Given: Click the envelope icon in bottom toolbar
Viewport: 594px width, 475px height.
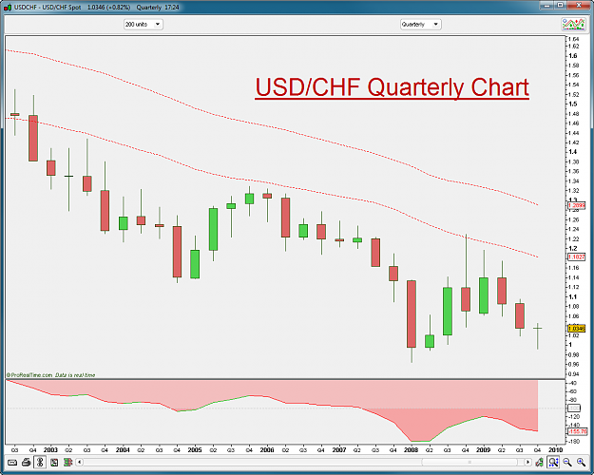Looking at the screenshot, I should point(12,462).
